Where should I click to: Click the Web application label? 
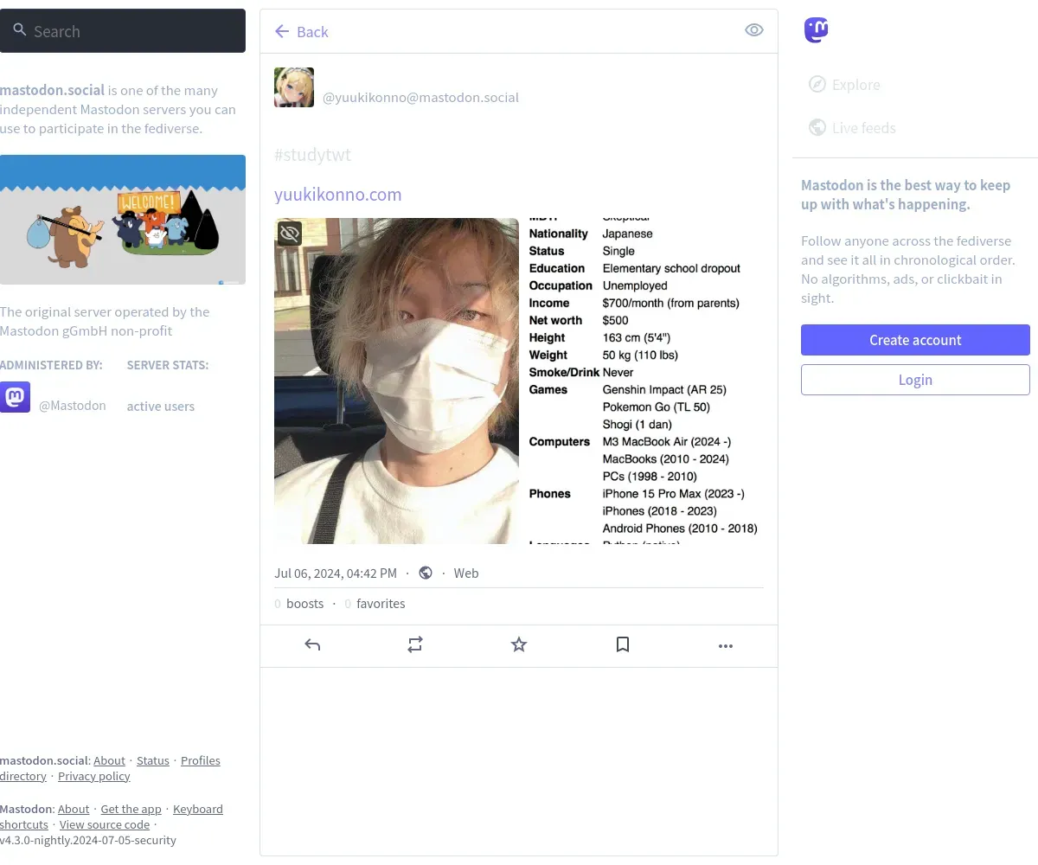click(466, 573)
